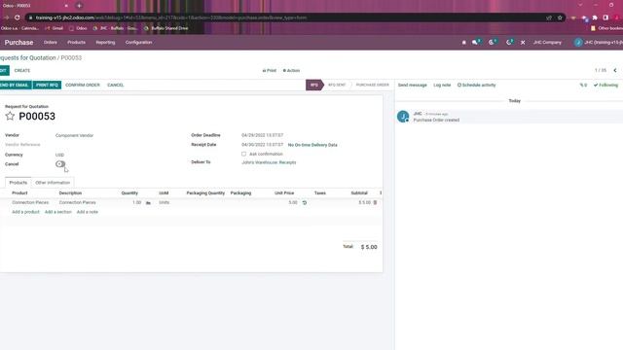623x350 pixels.
Task: Open the forecast chart icon beside quantity
Action: pos(148,203)
